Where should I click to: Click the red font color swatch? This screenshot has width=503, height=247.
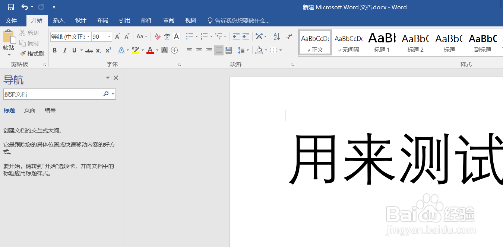point(150,53)
